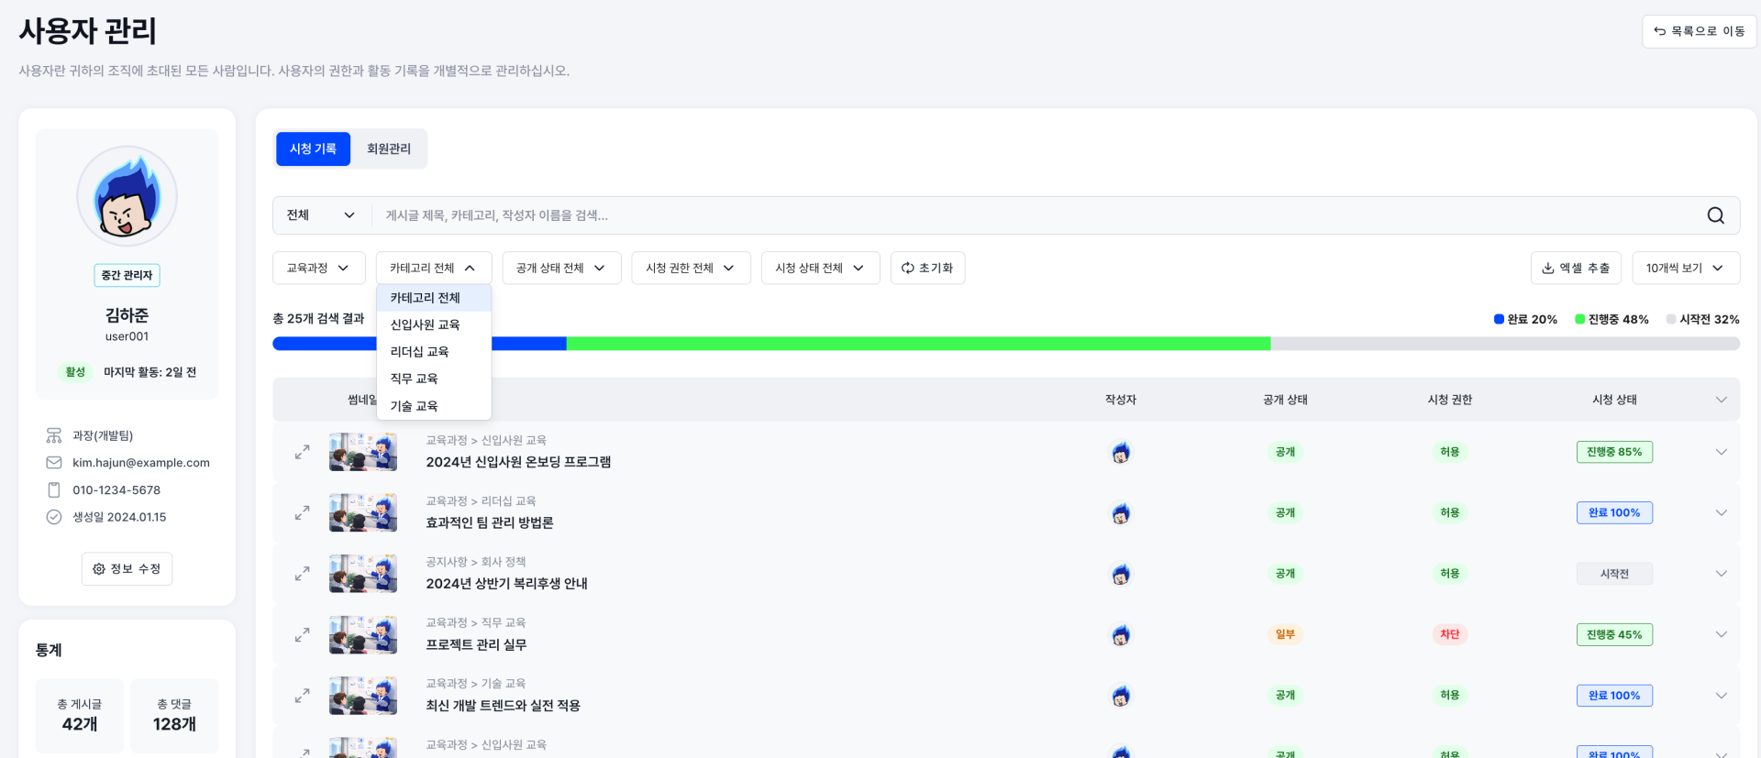Screen dimensions: 1761x758
Task: Click the expand arrows icon on 효과적인 팀 관리 방법론 row
Action: point(302,512)
